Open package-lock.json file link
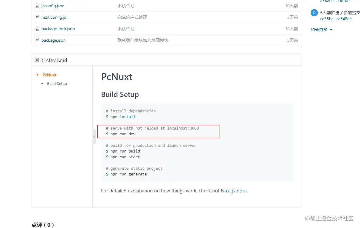The height and width of the screenshot is (228, 360). click(58, 29)
